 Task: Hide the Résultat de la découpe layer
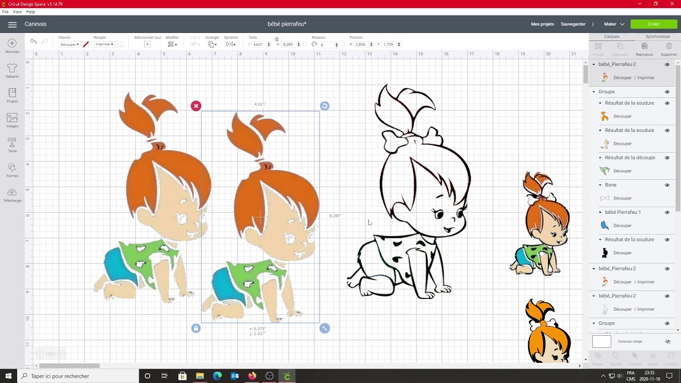(667, 157)
